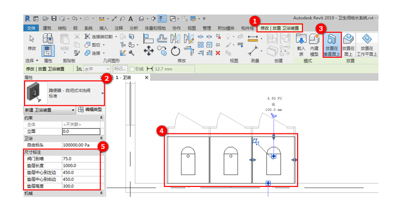Click the red X Delete tool
Screen dimensions: 396x212
click(x=218, y=53)
